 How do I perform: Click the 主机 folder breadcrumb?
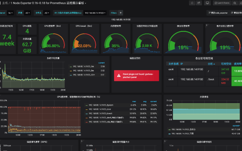5,3
